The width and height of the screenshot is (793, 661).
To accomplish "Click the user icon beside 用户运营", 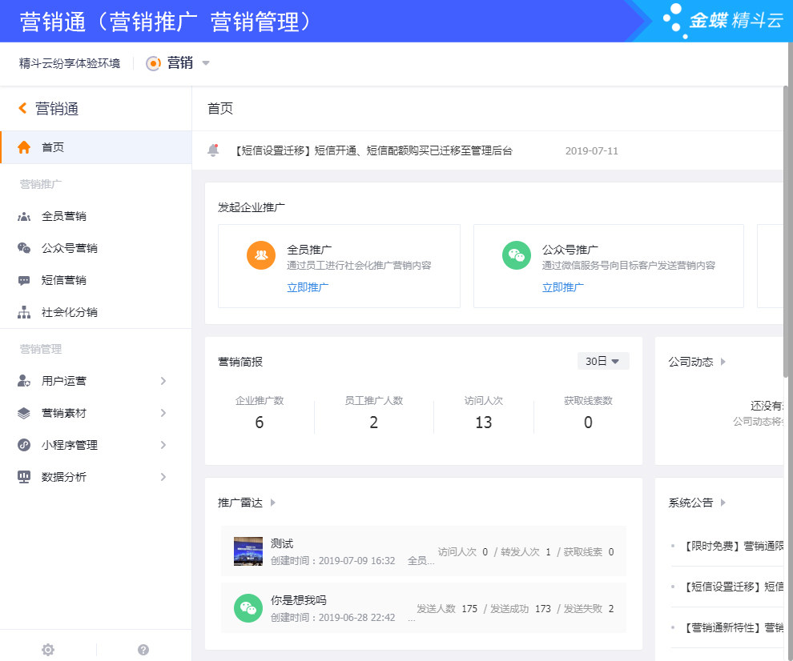I will 24,381.
